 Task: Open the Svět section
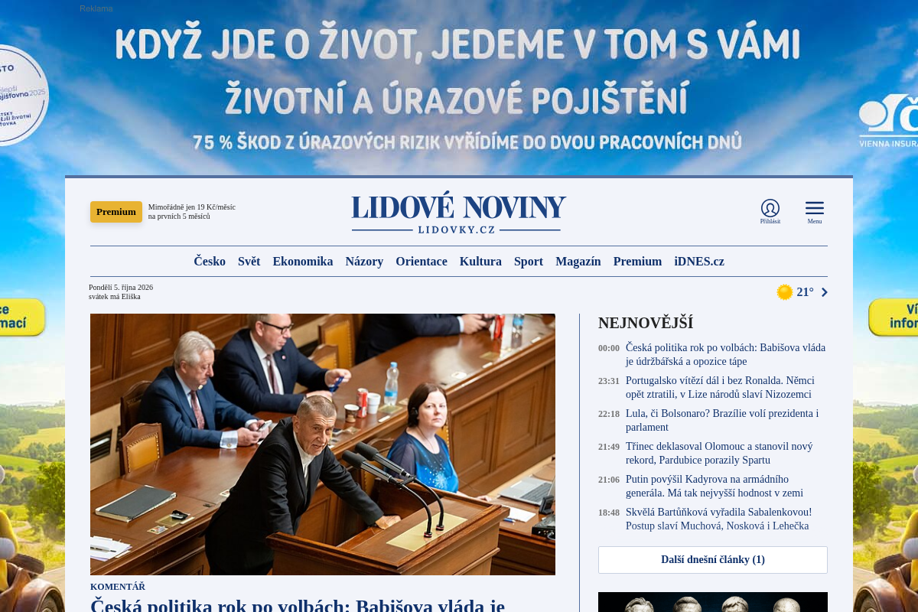coord(249,262)
